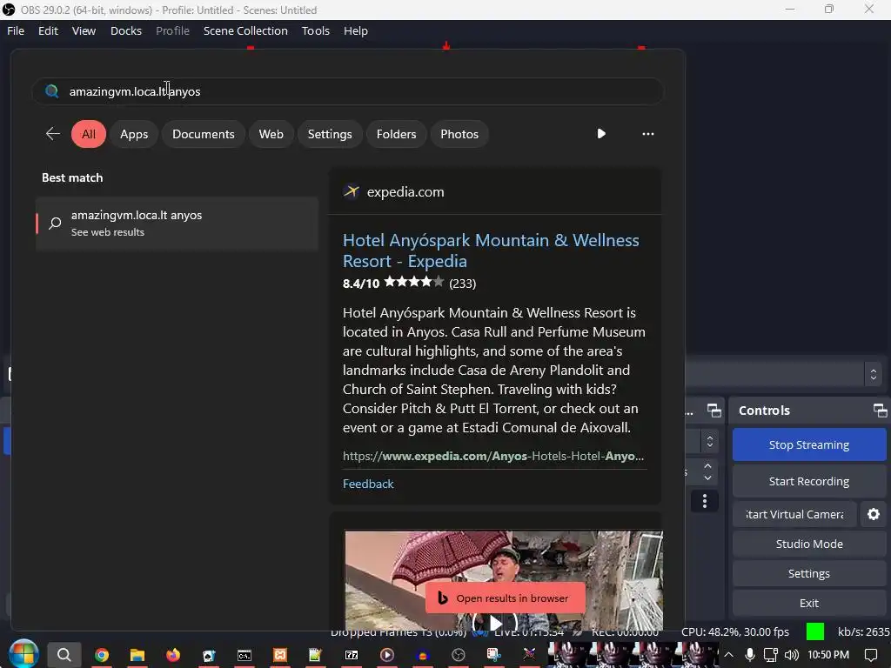Open File Explorer folder icon on the taskbar

[137, 655]
